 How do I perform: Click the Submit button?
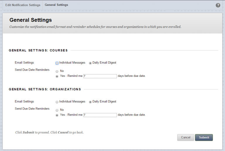point(204,137)
